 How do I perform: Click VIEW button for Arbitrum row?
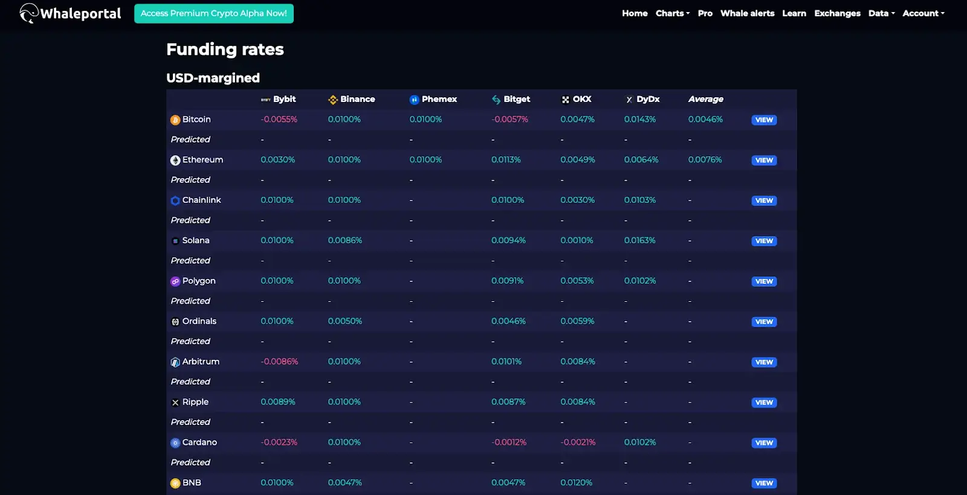(x=764, y=362)
